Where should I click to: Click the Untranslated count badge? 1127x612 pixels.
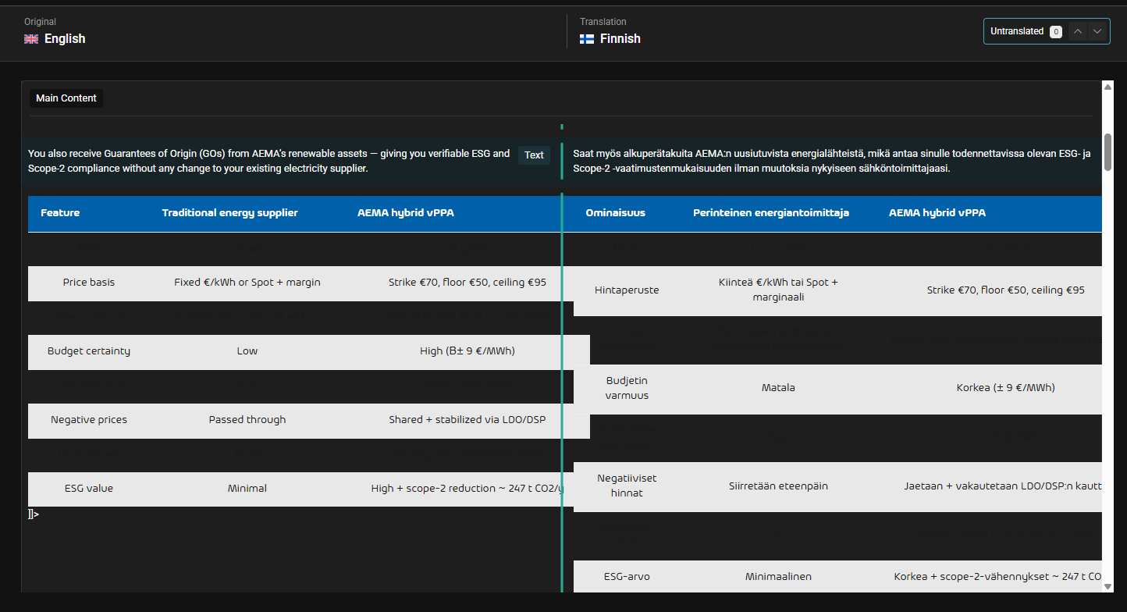tap(1055, 32)
